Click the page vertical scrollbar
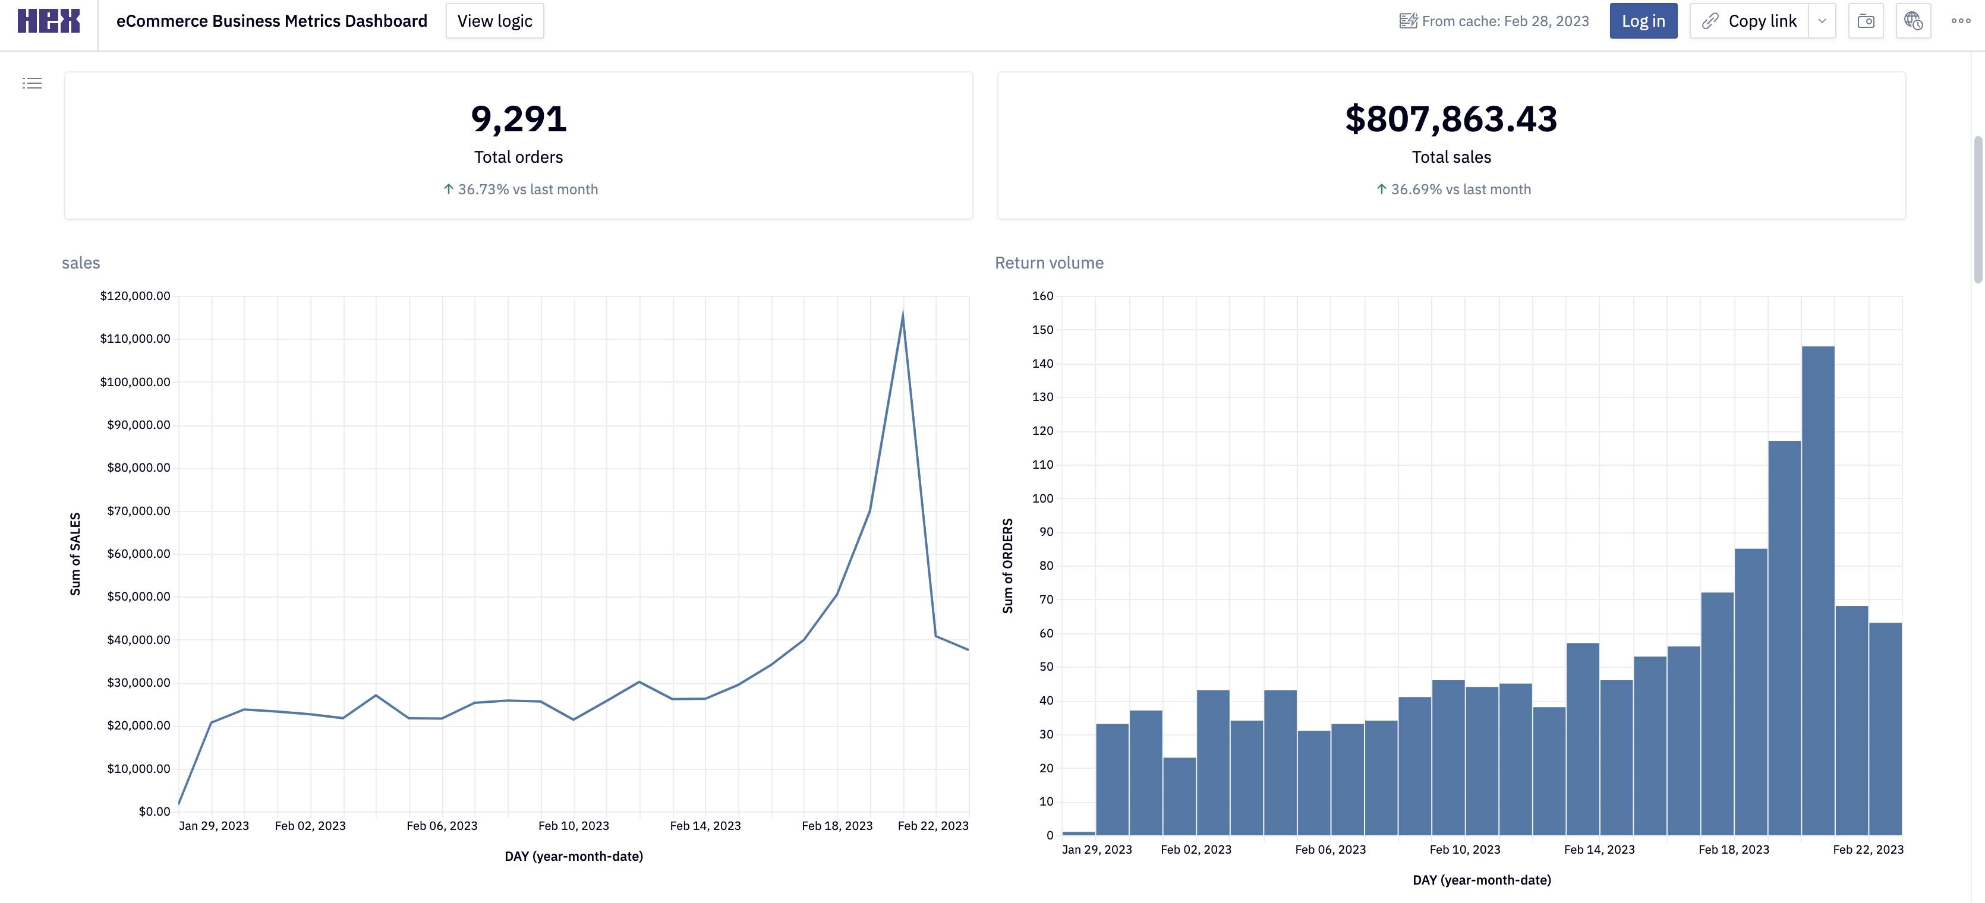This screenshot has width=1985, height=903. [1977, 210]
